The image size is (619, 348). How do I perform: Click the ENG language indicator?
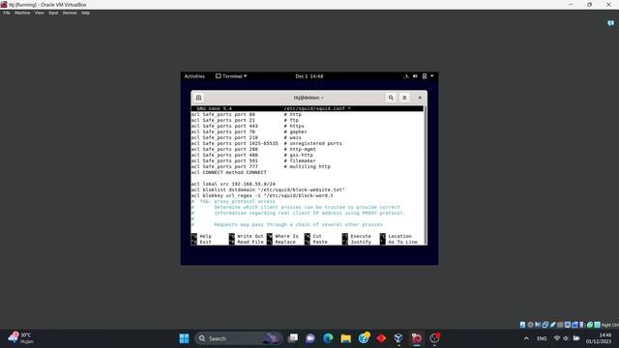[x=542, y=338]
